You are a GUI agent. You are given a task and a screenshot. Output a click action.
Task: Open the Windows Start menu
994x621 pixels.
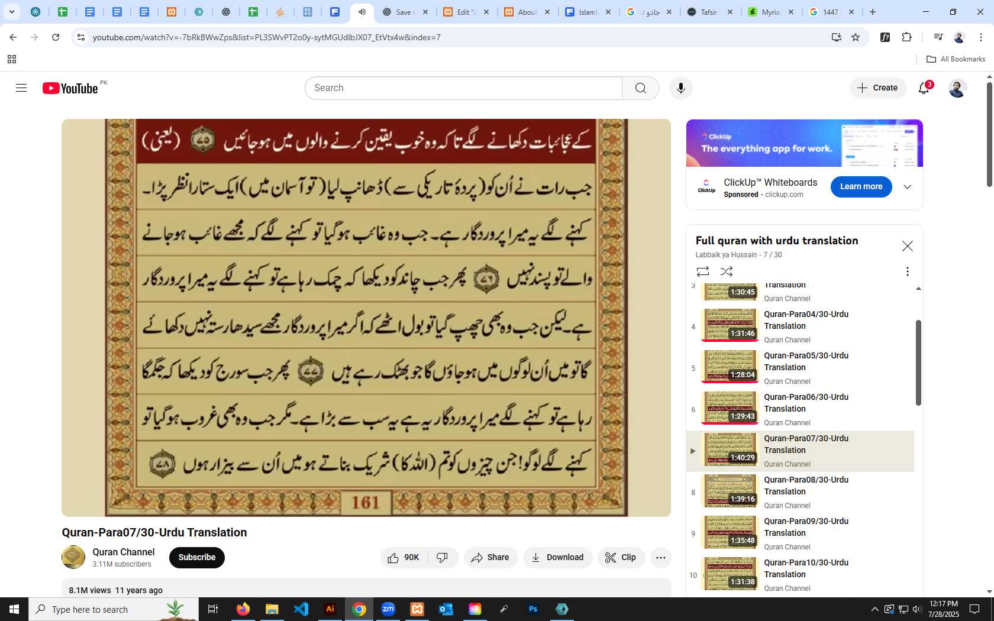click(x=14, y=609)
